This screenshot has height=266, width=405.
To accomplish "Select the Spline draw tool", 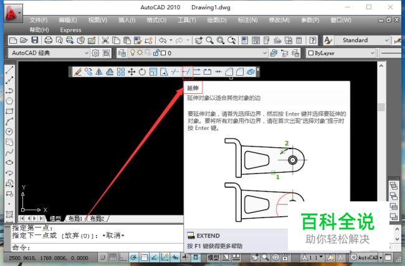I will pyautogui.click(x=9, y=152).
